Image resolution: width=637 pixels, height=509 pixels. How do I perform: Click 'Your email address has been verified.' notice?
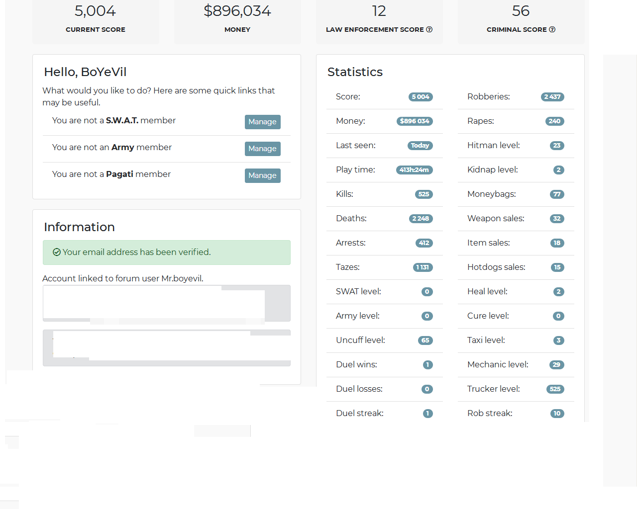click(167, 253)
